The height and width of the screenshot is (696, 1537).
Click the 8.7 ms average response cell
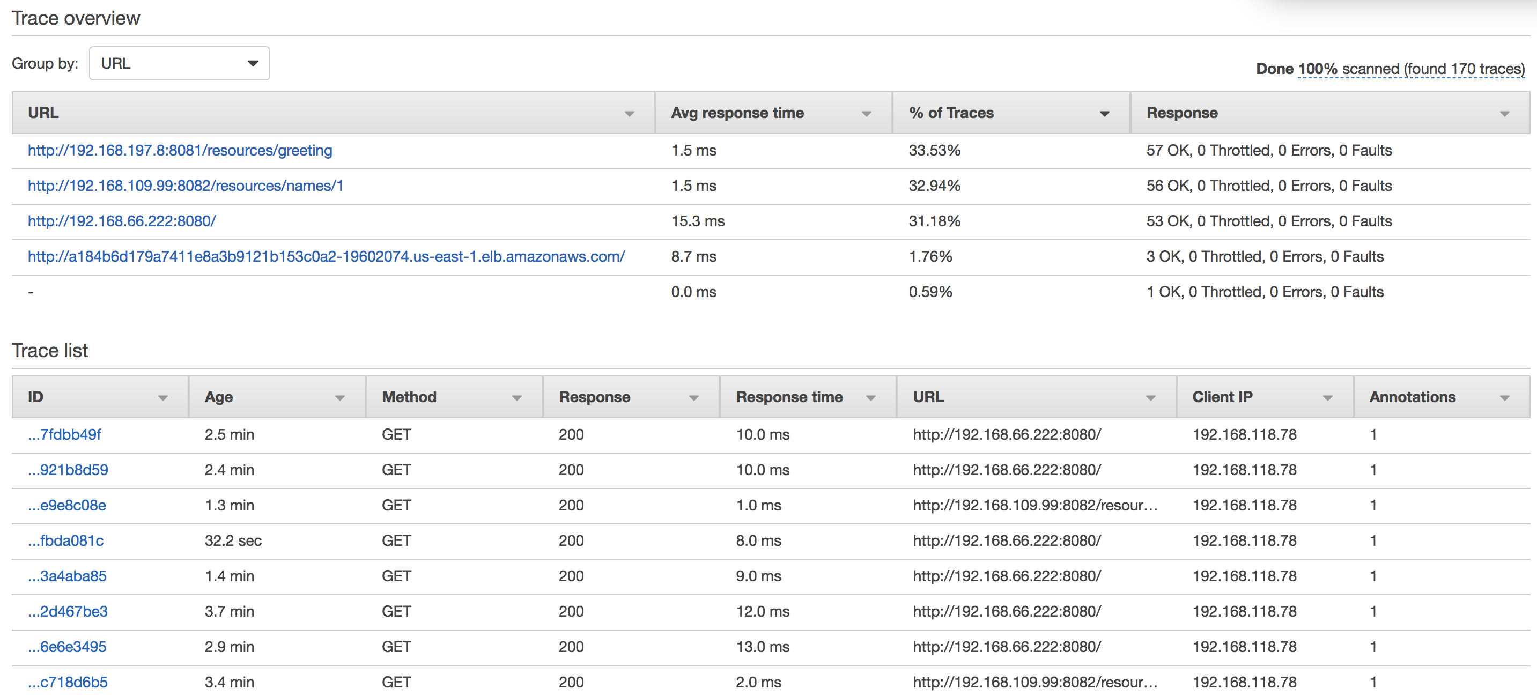693,256
